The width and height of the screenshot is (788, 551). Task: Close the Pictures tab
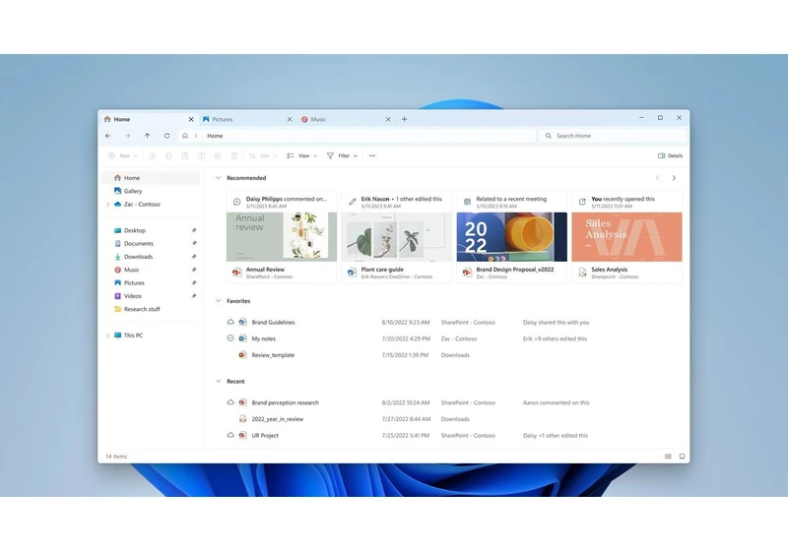pos(290,119)
